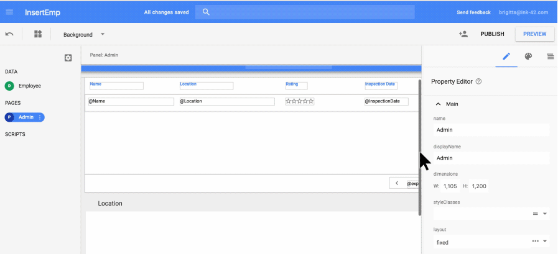Open the hamburger navigation menu
558x254 pixels.
pyautogui.click(x=9, y=12)
